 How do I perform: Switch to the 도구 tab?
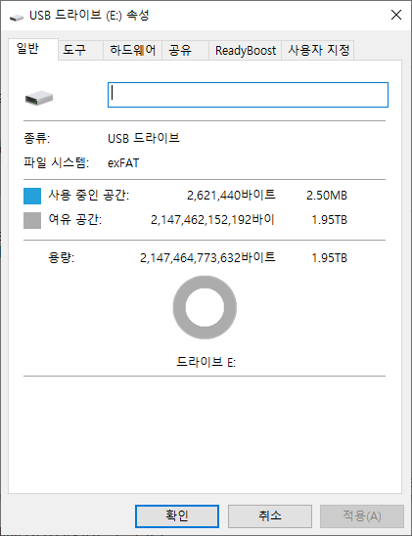[80, 51]
